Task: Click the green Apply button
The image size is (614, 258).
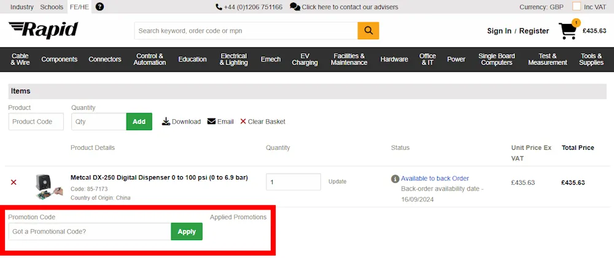Action: tap(187, 232)
